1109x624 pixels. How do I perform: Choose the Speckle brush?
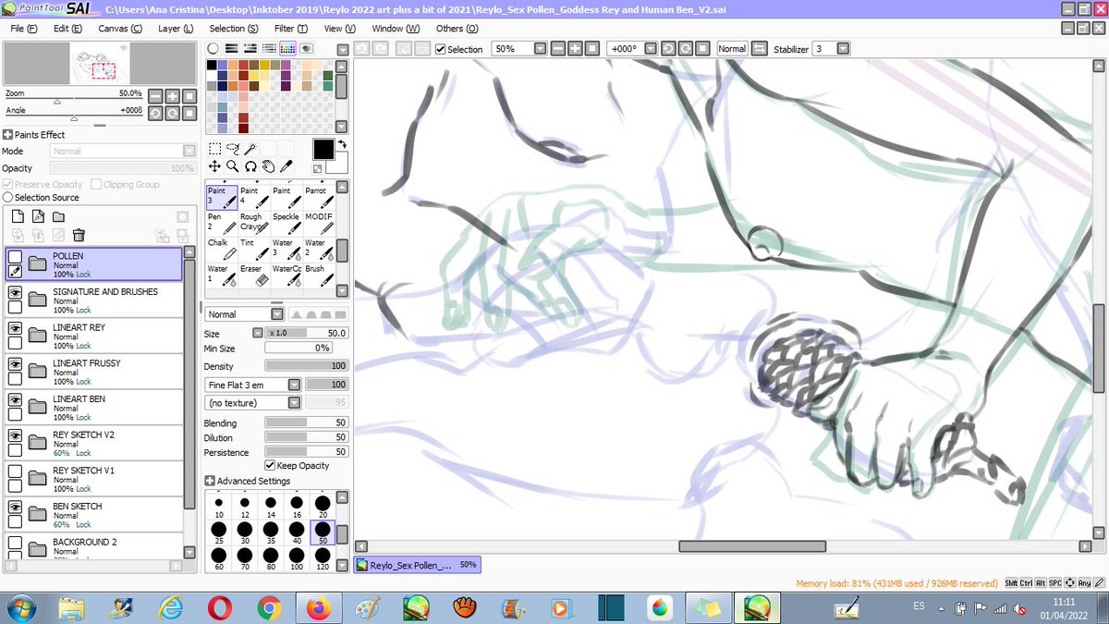(x=286, y=222)
